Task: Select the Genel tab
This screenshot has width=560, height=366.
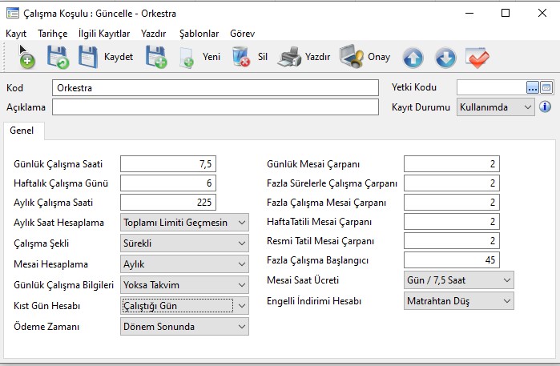Action: click(23, 131)
